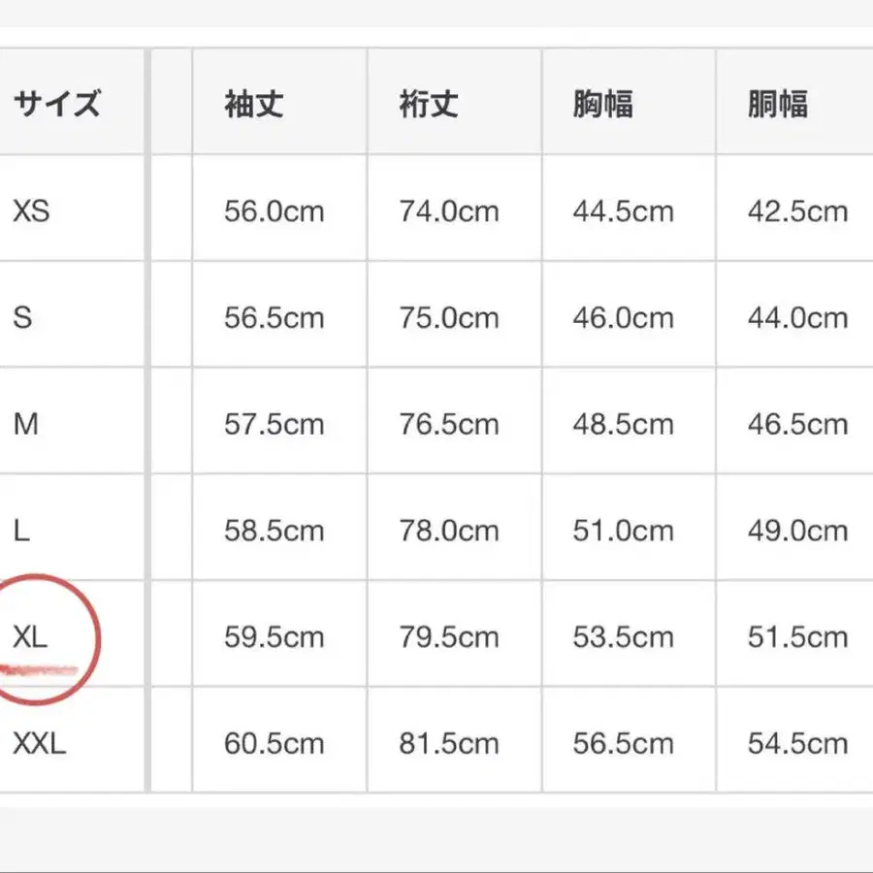This screenshot has height=873, width=873.
Task: Click the XXL chest width 56.5cm cell
Action: [623, 744]
